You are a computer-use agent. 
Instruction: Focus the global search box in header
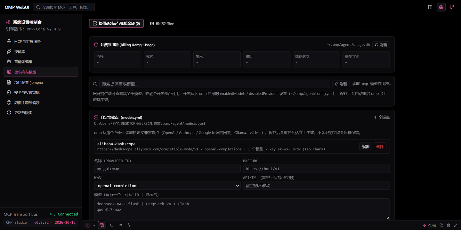(64, 7)
